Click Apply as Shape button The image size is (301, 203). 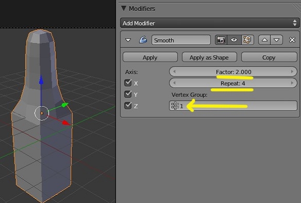[209, 57]
